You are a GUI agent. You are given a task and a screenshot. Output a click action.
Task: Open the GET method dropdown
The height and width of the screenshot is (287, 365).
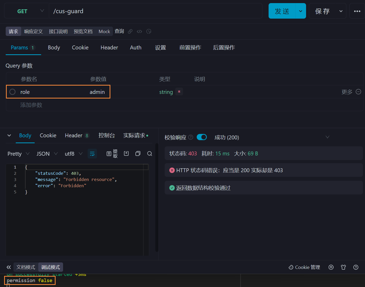[x=27, y=11]
